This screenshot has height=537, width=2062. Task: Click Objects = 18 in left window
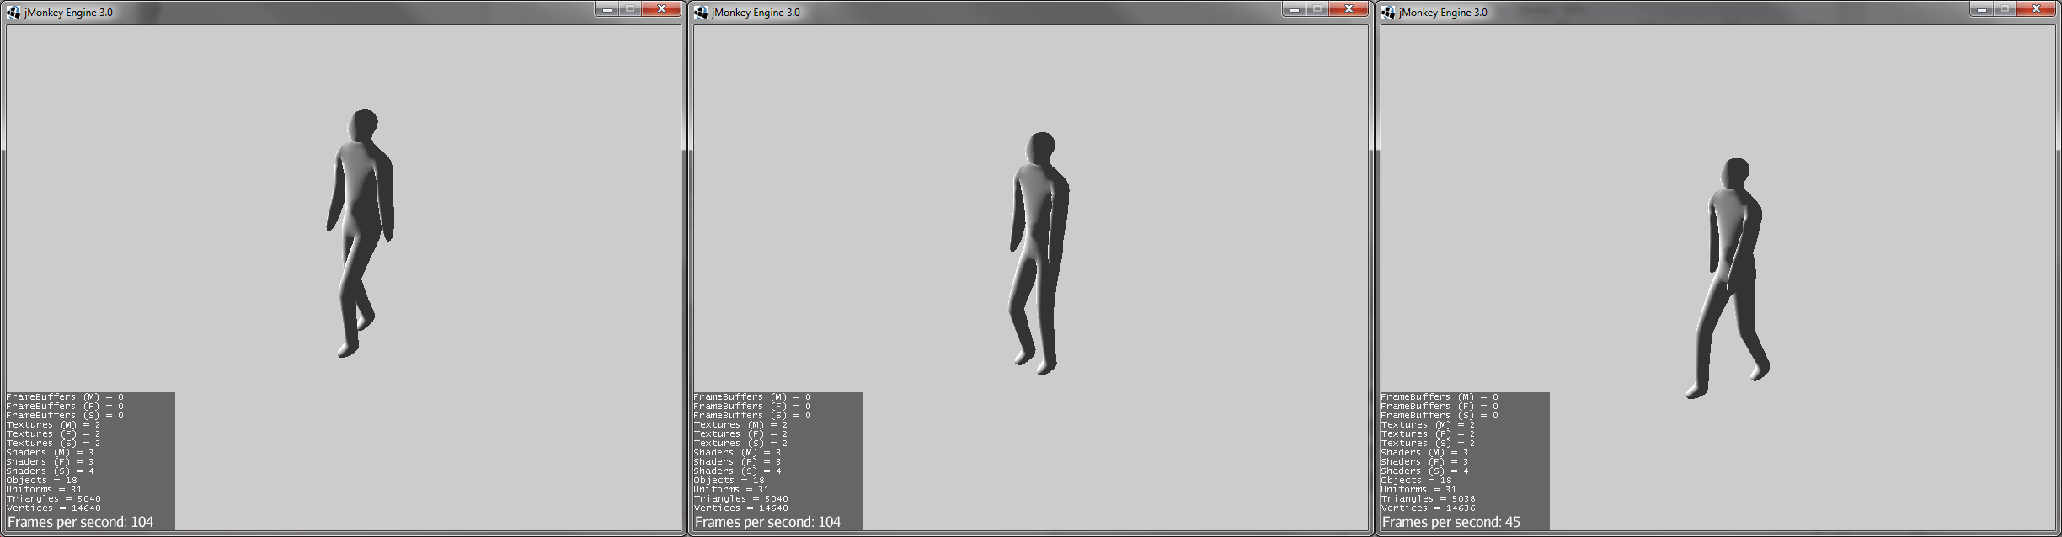pyautogui.click(x=41, y=481)
